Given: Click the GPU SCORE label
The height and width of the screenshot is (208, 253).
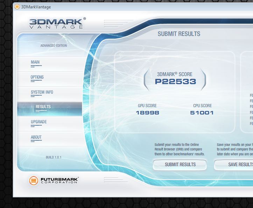Looking at the screenshot, I should coord(147,105).
